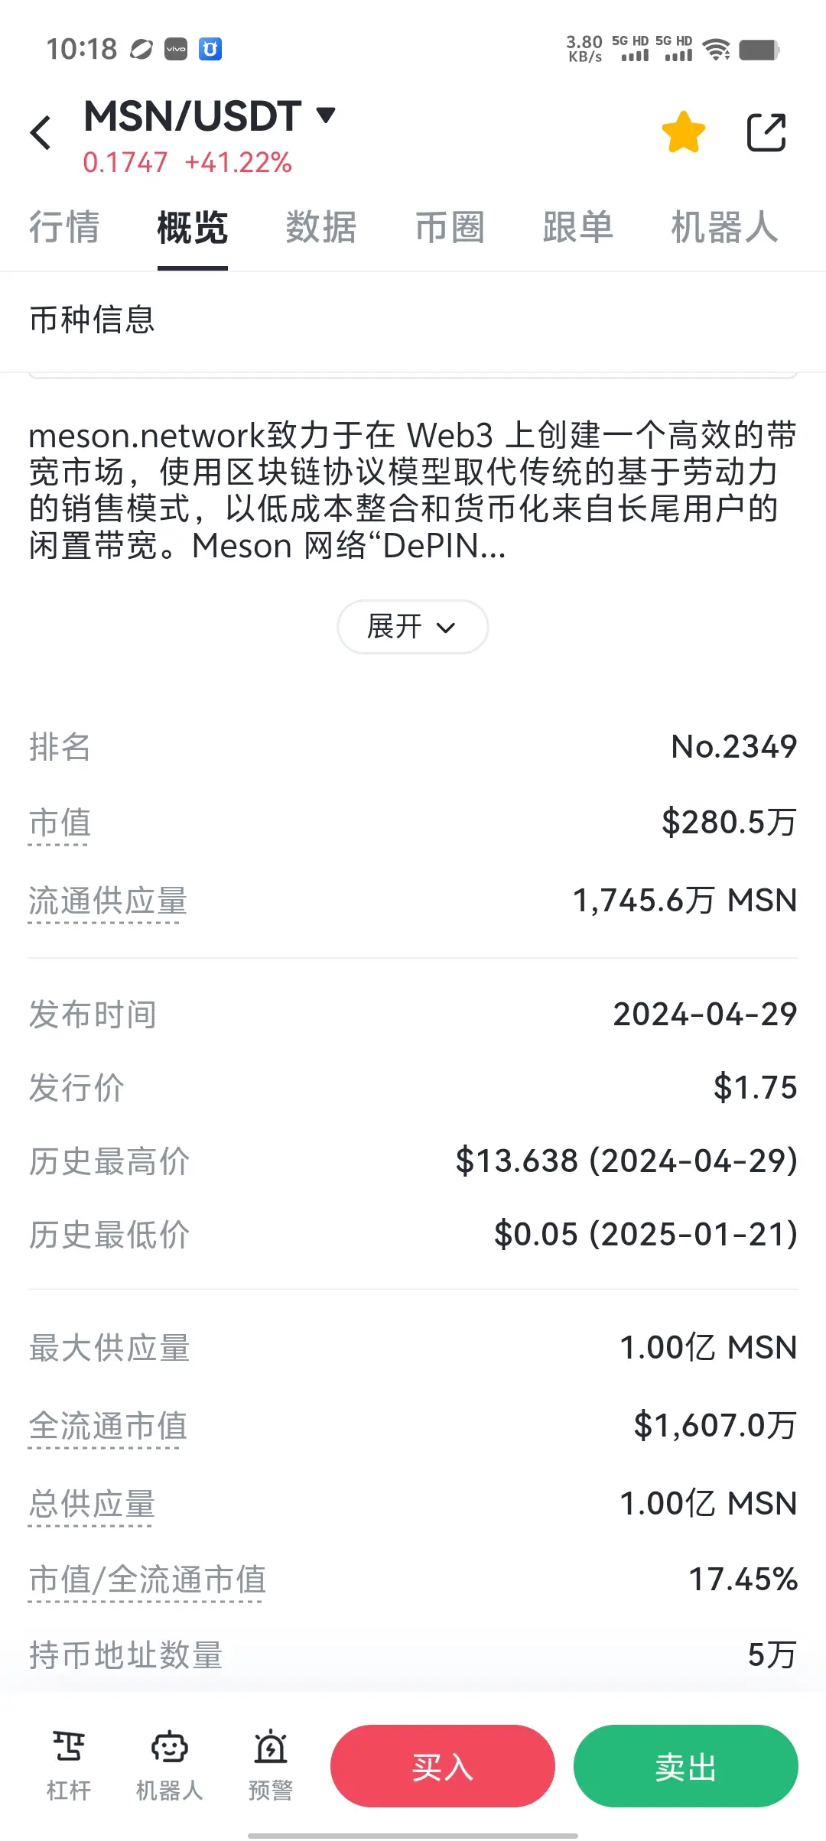This screenshot has width=826, height=1841.
Task: Tap the back arrow icon
Action: 41,133
